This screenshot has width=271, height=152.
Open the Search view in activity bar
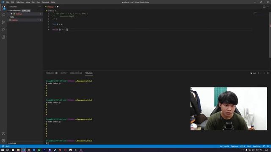point(3,15)
